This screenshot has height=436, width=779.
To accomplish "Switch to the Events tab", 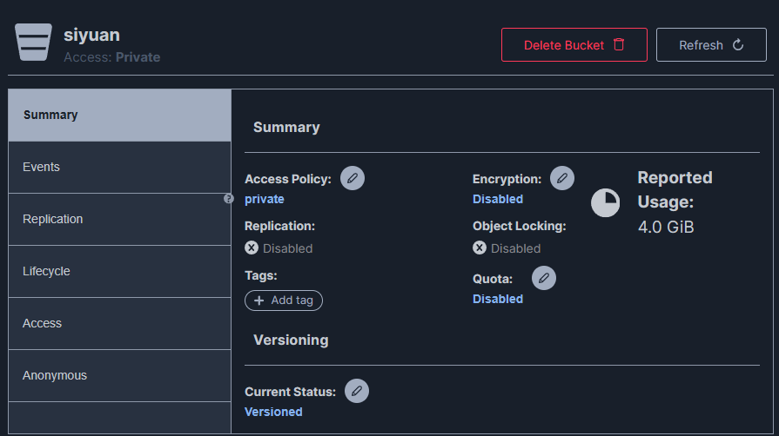I will pyautogui.click(x=119, y=167).
